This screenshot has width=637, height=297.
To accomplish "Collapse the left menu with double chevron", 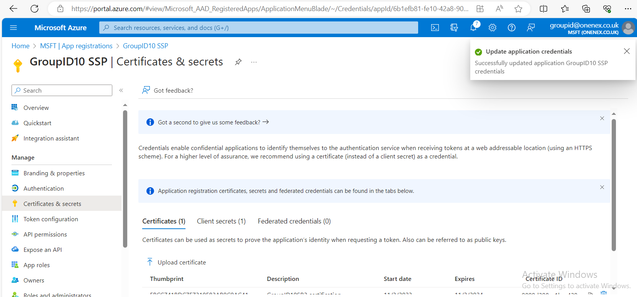I will point(121,90).
